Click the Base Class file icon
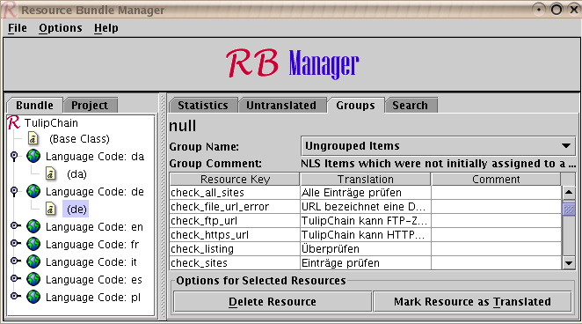The width and height of the screenshot is (582, 324). (x=33, y=139)
